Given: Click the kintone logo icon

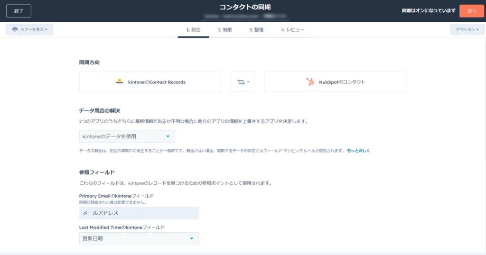Looking at the screenshot, I should pyautogui.click(x=119, y=82).
